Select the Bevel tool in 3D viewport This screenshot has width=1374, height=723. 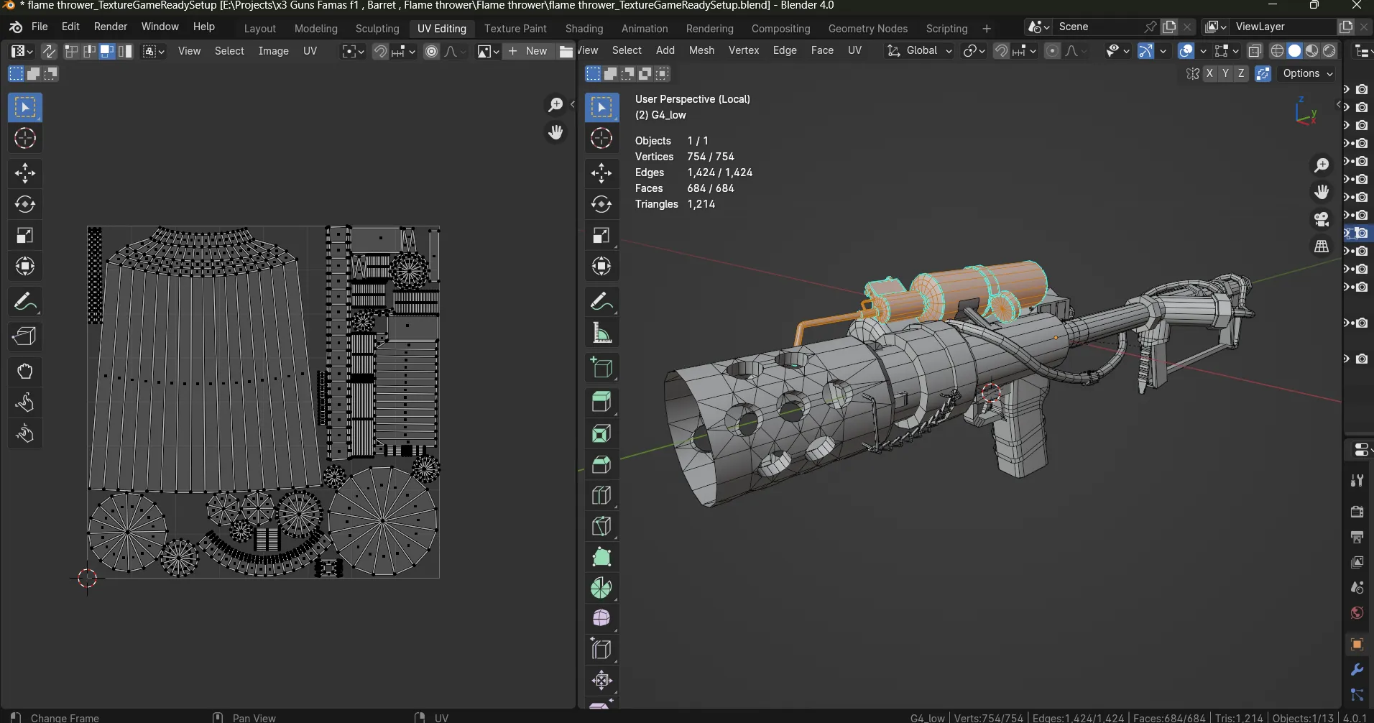click(602, 465)
